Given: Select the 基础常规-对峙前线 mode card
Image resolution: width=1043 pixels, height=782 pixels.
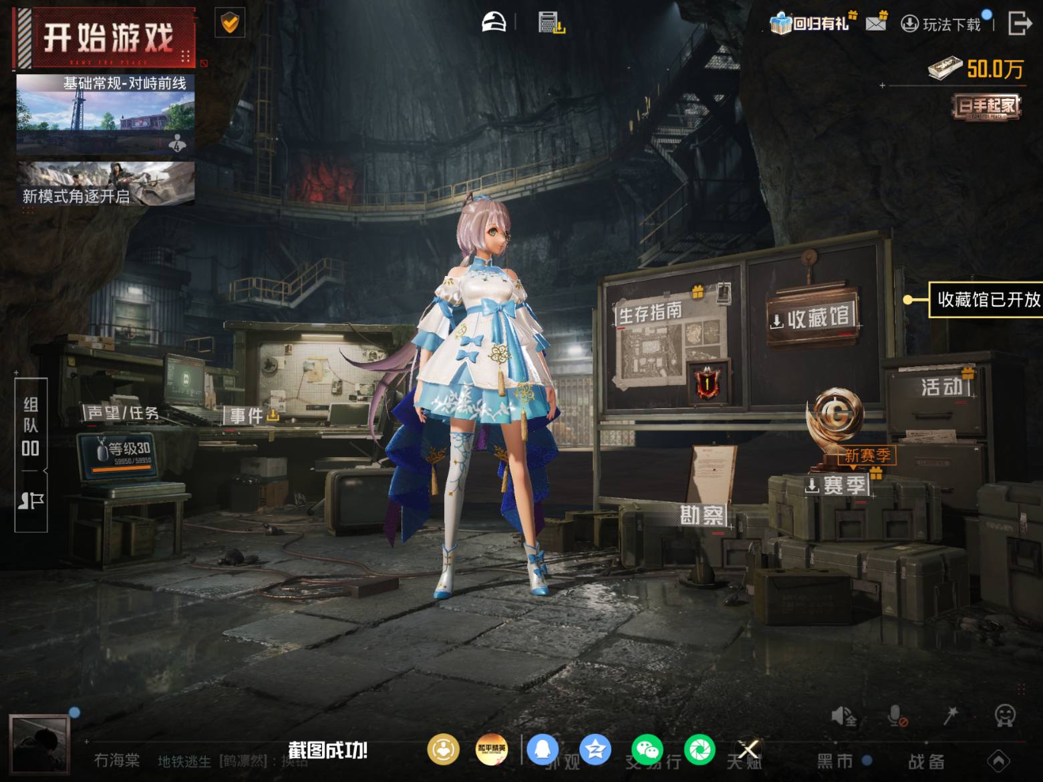Looking at the screenshot, I should point(106,114).
